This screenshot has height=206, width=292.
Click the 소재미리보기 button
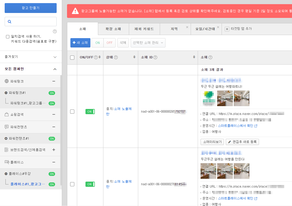coord(212,142)
